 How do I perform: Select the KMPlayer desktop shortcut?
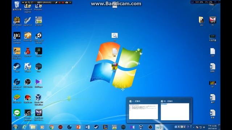(39, 83)
